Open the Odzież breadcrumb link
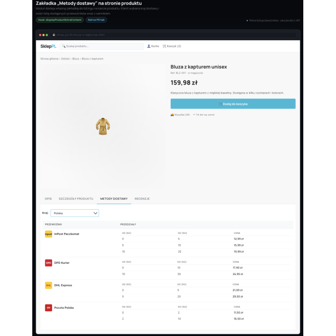336x336 pixels. tap(65, 59)
